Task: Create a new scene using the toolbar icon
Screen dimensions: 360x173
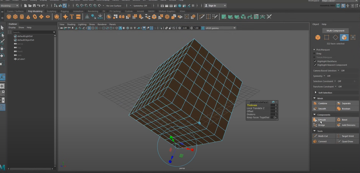Action: click(x=26, y=6)
